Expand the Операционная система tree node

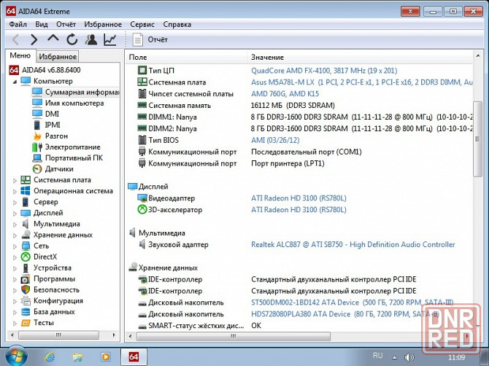coord(15,191)
